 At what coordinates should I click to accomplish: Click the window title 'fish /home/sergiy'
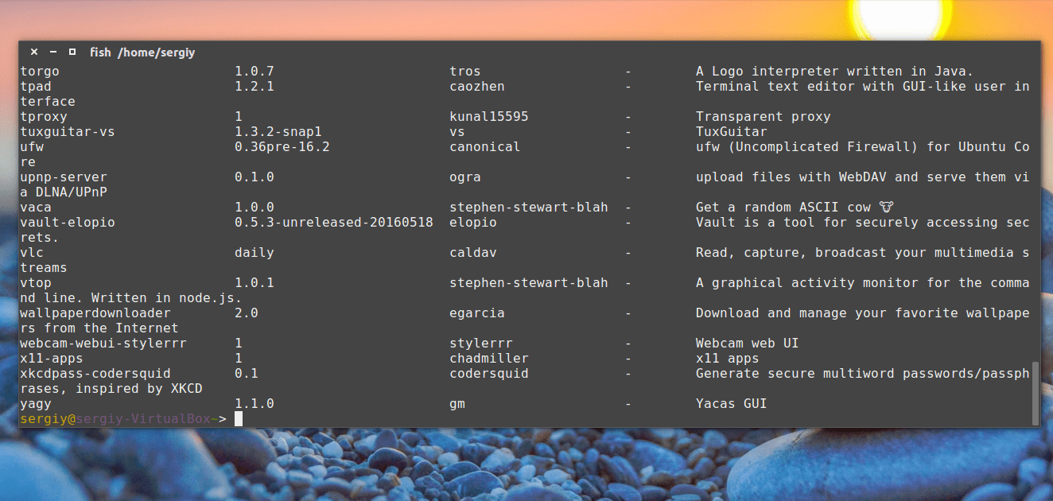pyautogui.click(x=142, y=52)
